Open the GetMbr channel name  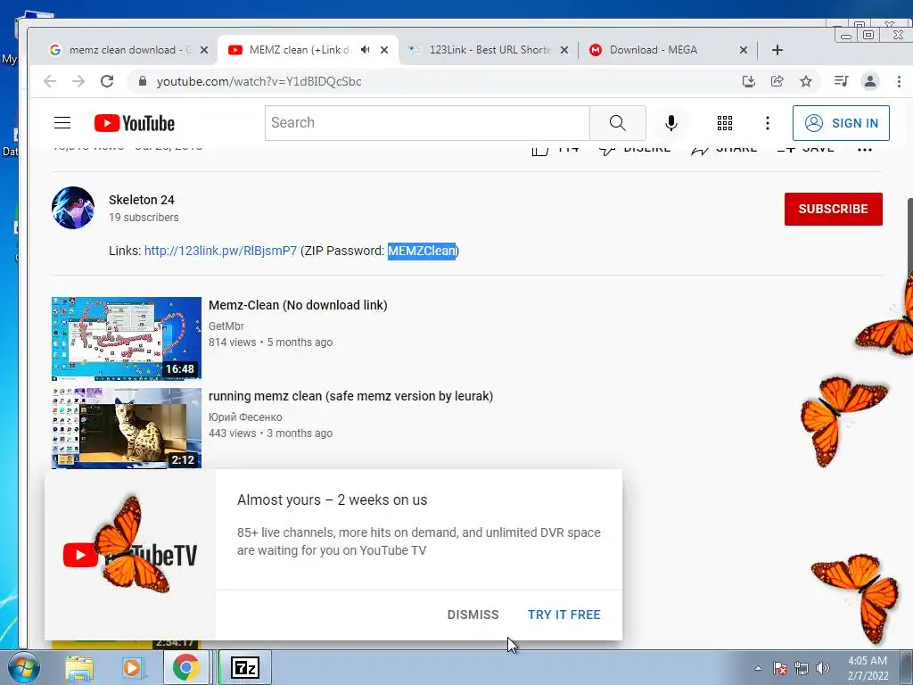point(226,326)
